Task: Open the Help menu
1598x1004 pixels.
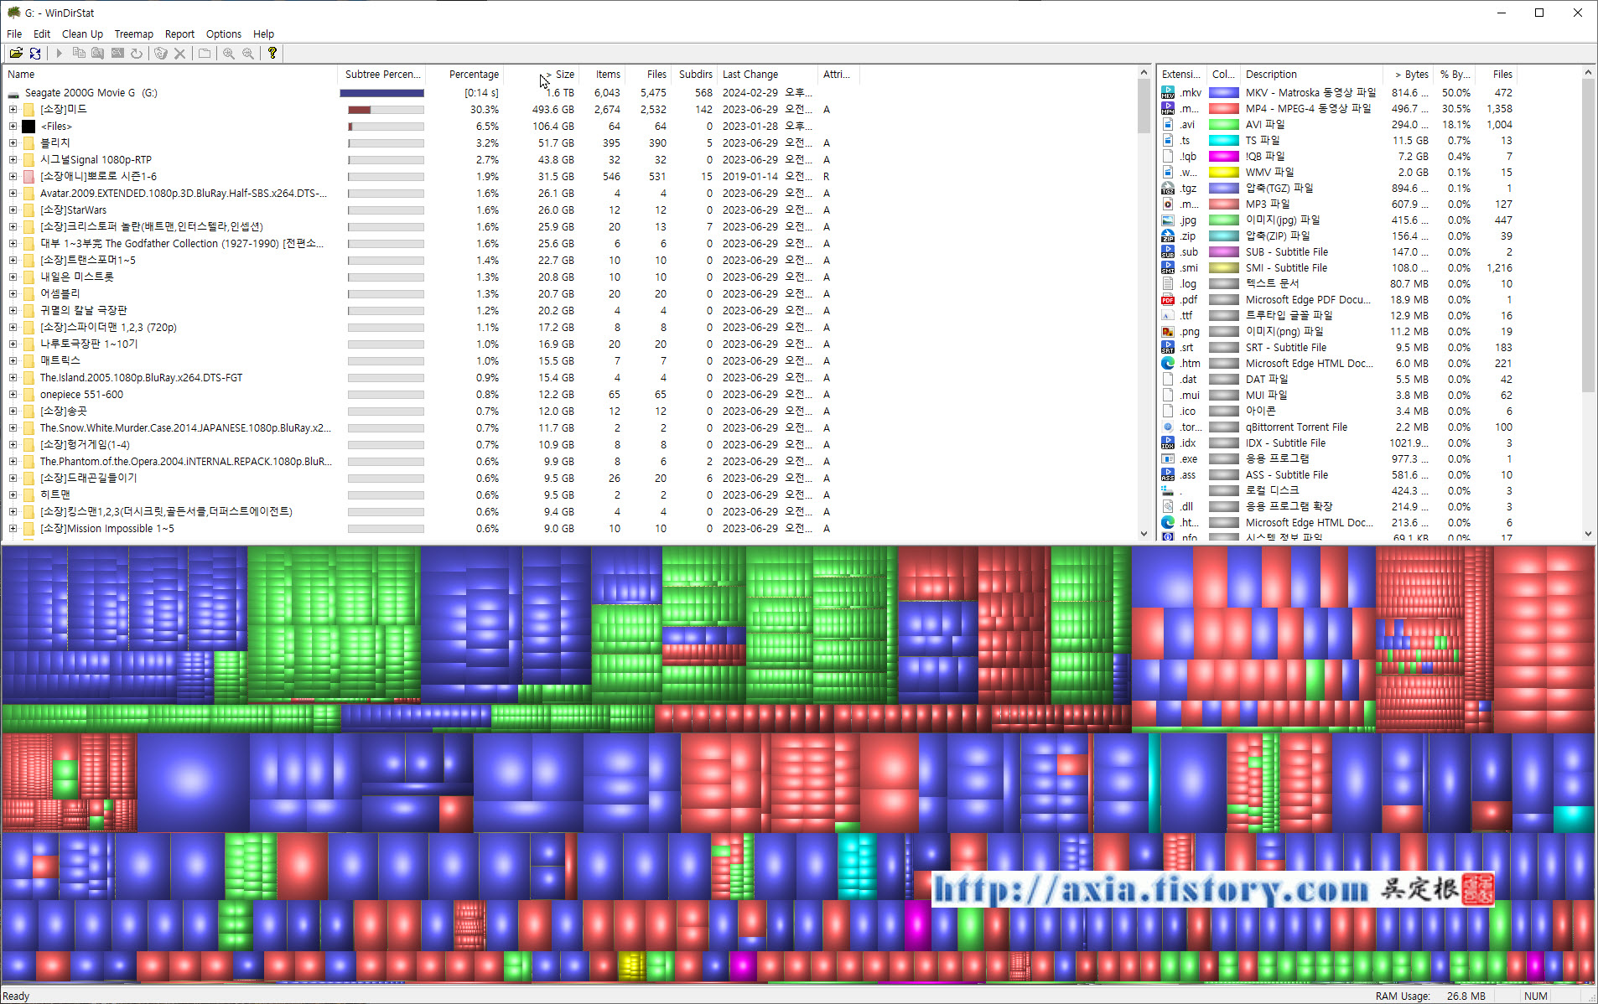Action: [x=263, y=34]
